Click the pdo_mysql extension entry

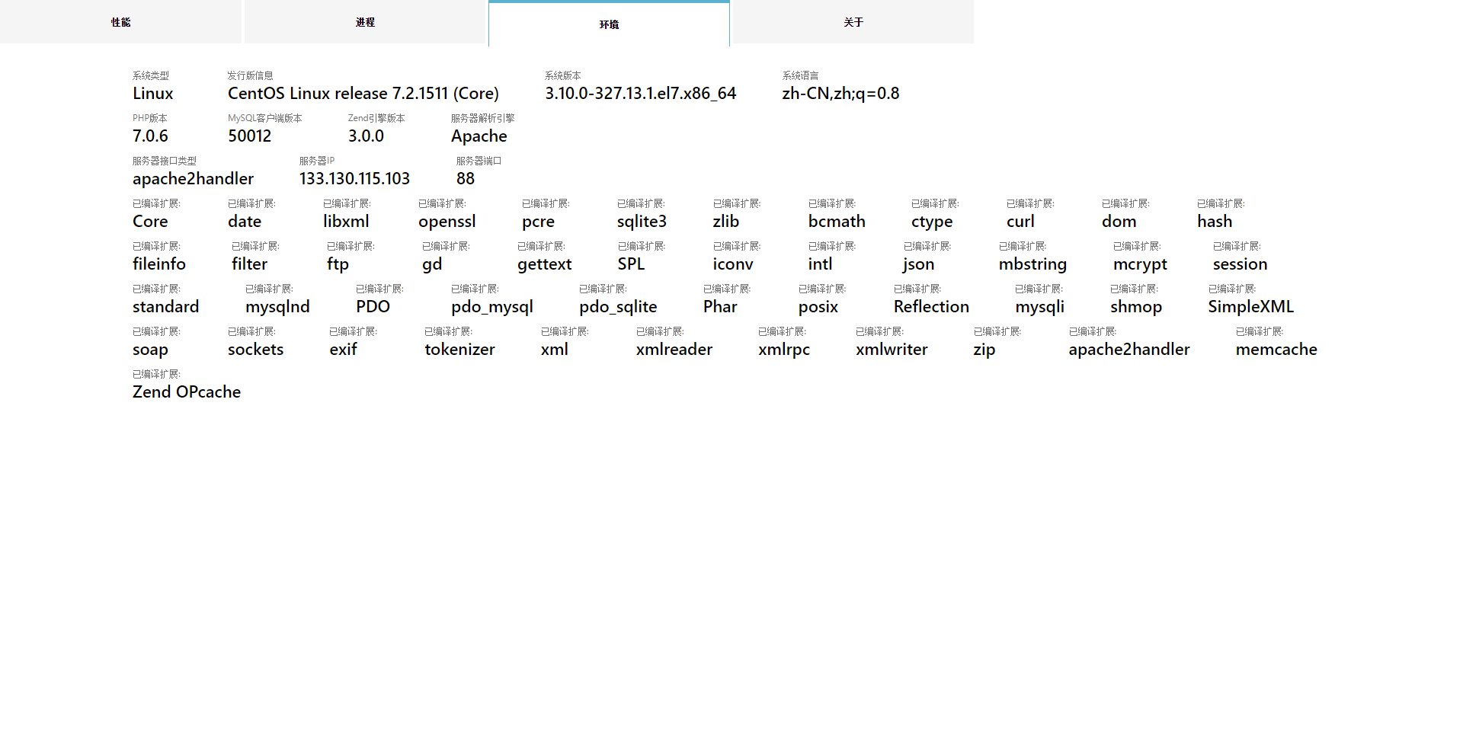[x=492, y=307]
